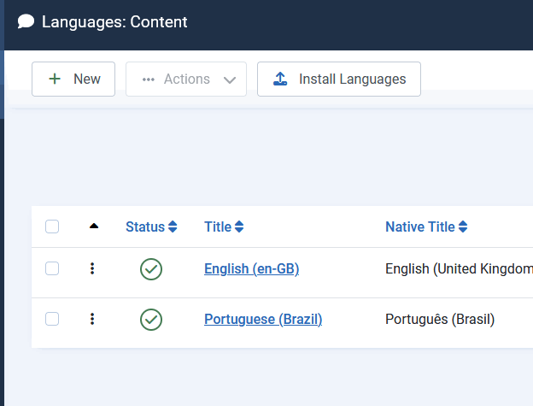Viewport: 533px width, 406px height.
Task: Check the box for English (en-GB) row
Action: tap(52, 268)
